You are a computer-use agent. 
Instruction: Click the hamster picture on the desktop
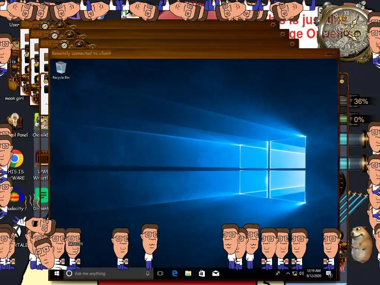click(x=361, y=244)
